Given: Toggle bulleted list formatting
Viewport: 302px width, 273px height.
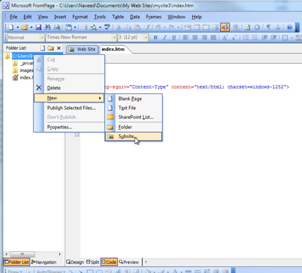Looking at the screenshot, I should (255, 37).
